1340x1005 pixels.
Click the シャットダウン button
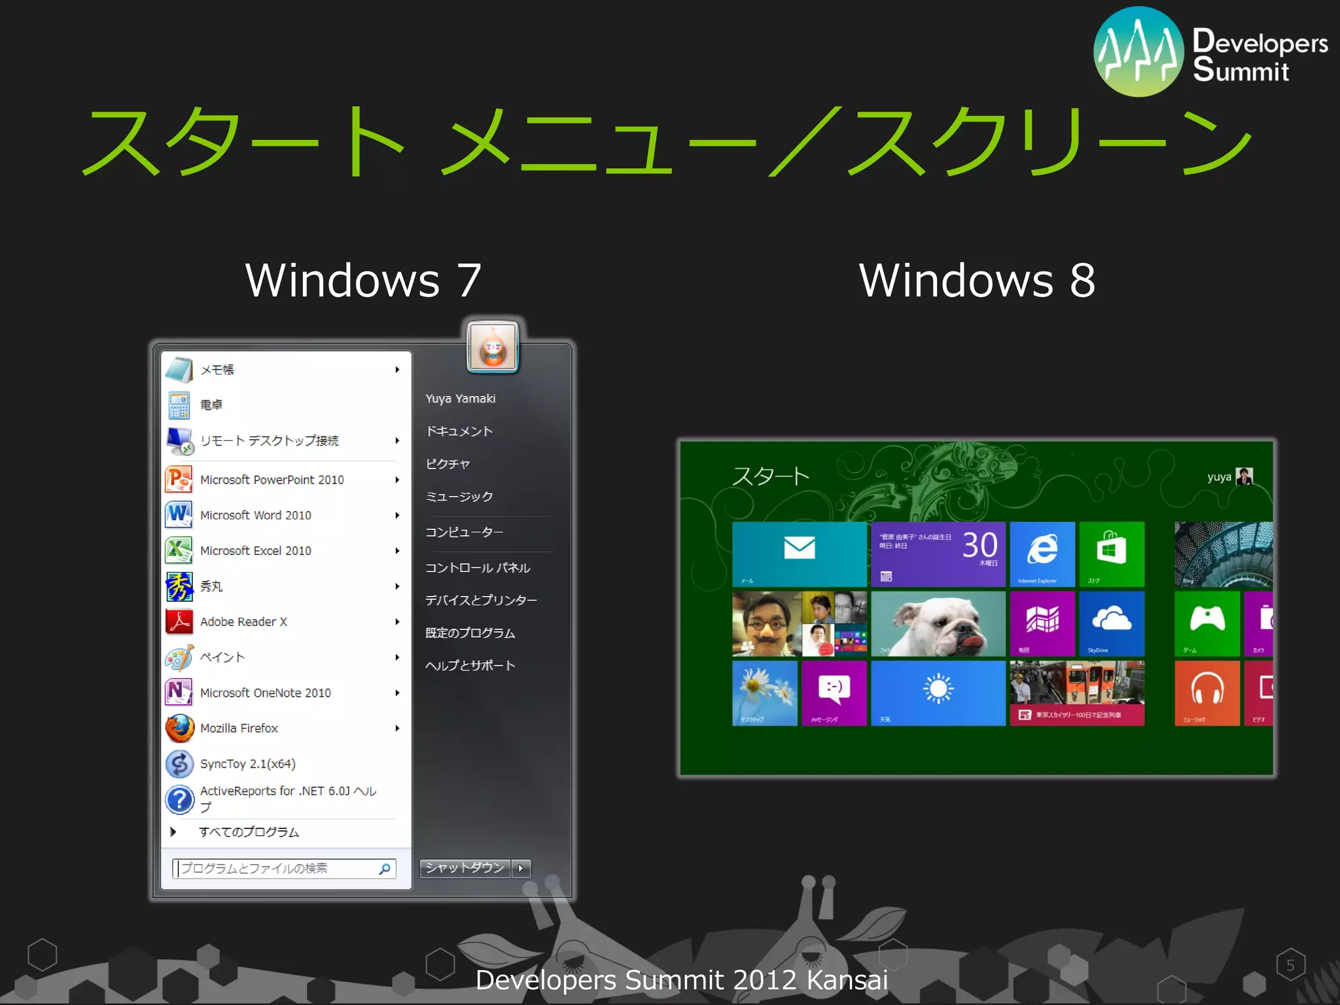(x=465, y=868)
